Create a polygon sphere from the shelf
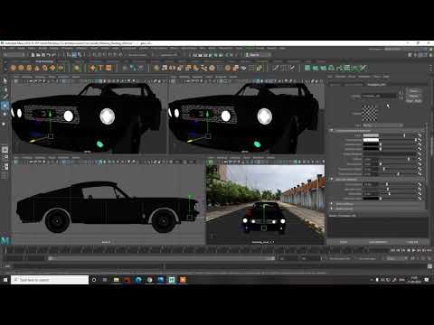 pyautogui.click(x=13, y=68)
